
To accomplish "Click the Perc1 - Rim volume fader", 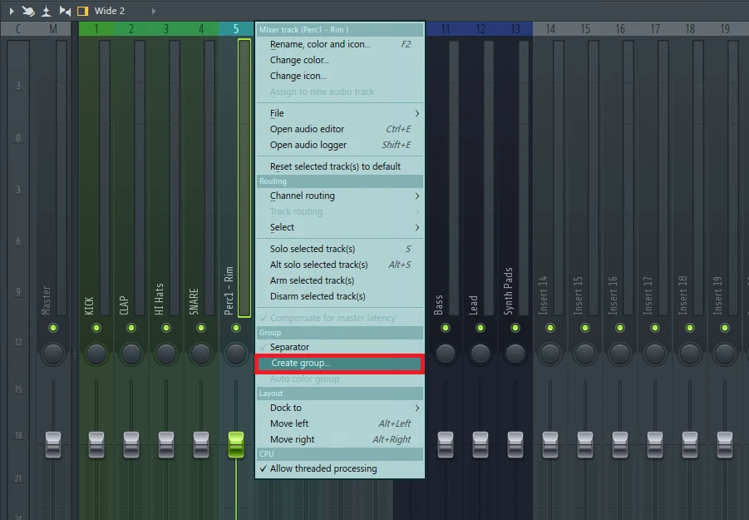I will (x=236, y=443).
